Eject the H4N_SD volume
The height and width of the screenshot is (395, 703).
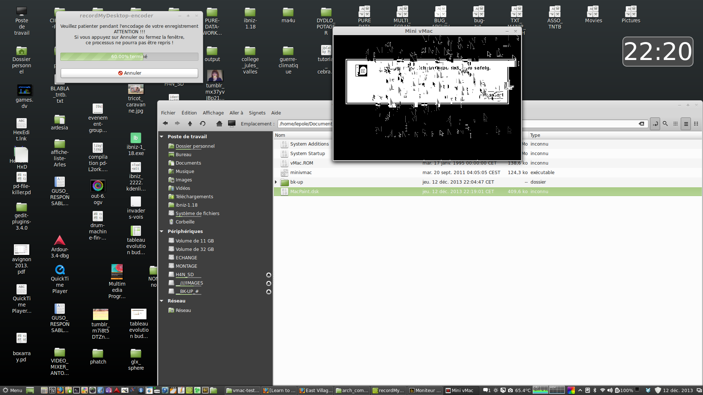click(x=268, y=275)
